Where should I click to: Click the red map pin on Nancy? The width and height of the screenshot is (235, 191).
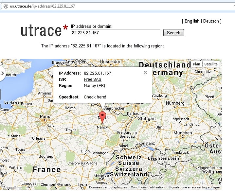coord(102,118)
